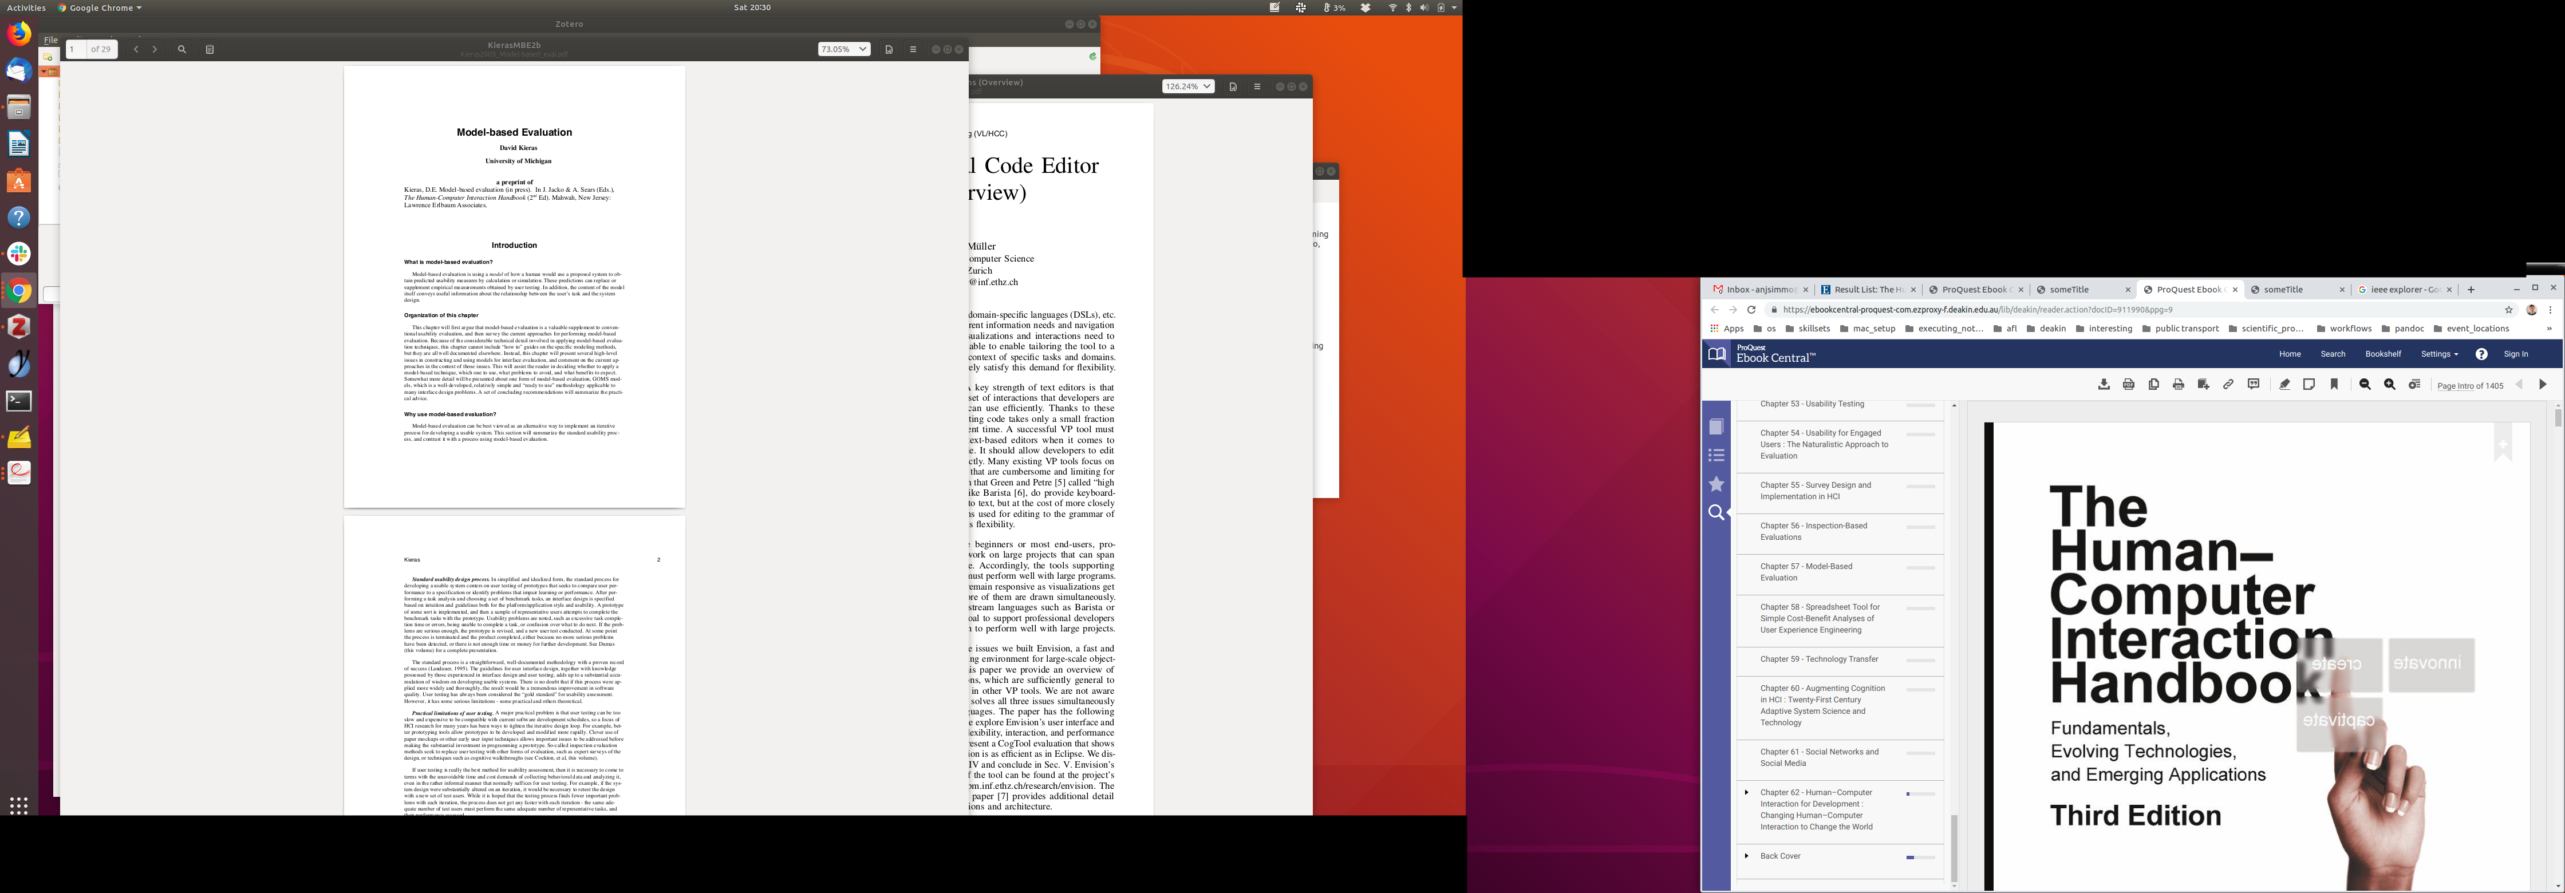Open Chapter 57 - Model-Based Evaluation
The image size is (2565, 893).
coord(1805,572)
